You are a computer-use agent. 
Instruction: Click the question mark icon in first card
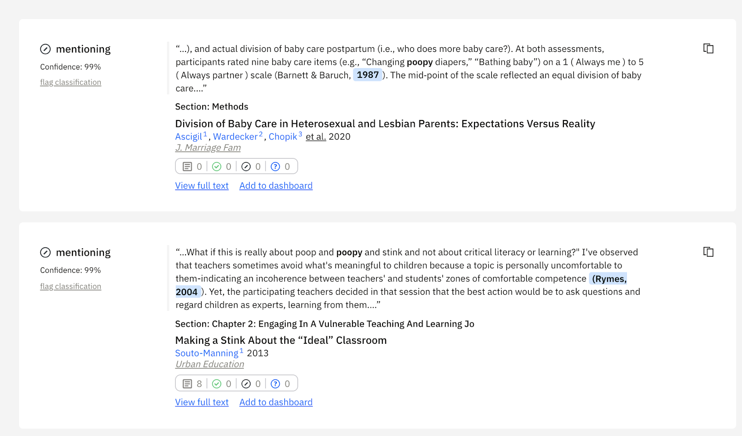click(275, 167)
